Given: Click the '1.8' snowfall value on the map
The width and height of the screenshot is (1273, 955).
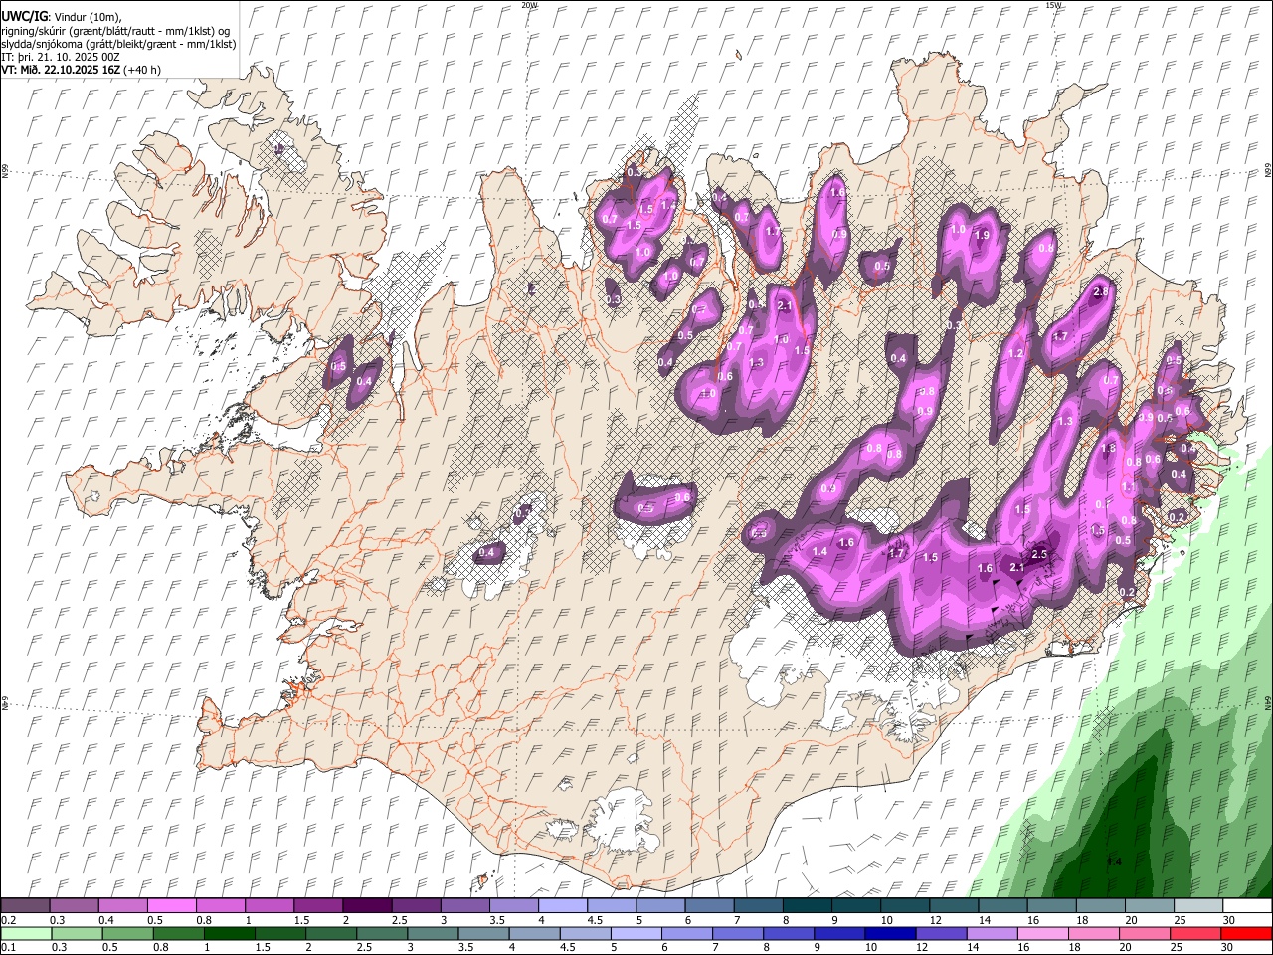Looking at the screenshot, I should [x=1110, y=449].
